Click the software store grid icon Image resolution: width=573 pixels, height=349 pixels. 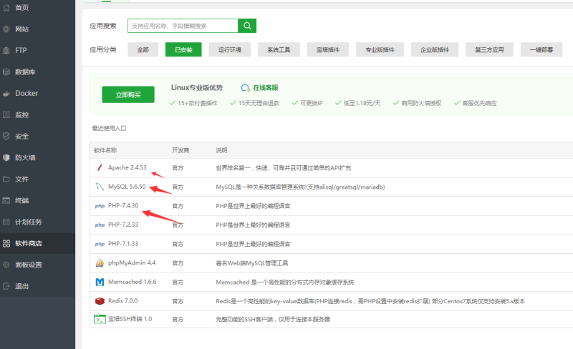[x=6, y=243]
